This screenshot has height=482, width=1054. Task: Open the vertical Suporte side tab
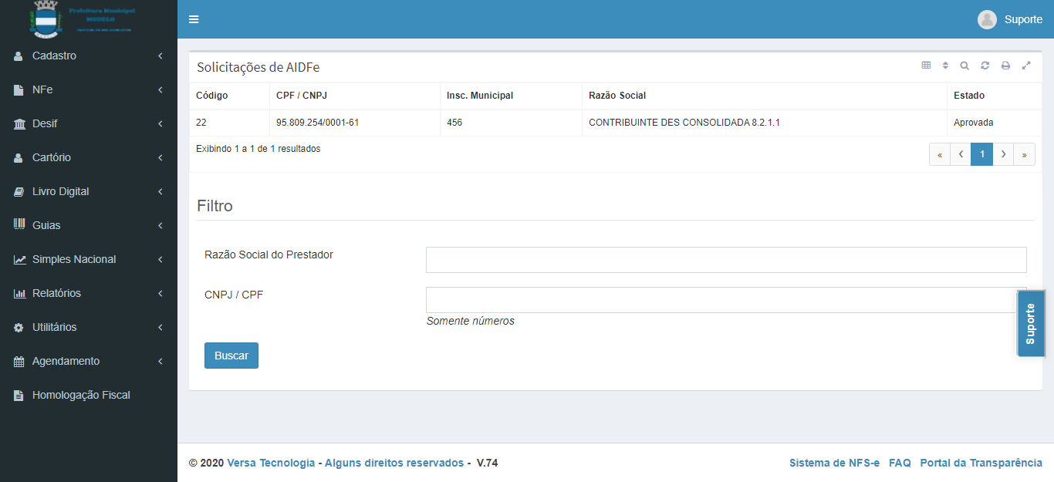1030,323
